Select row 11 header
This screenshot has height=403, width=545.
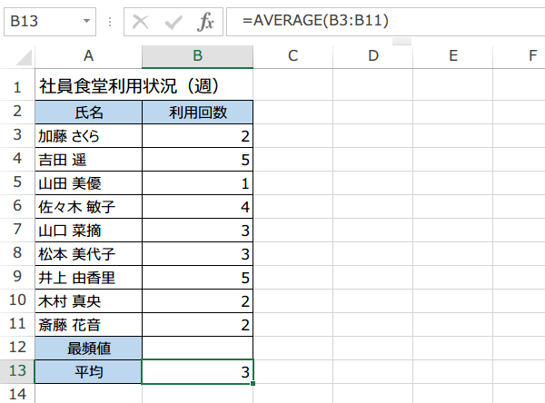click(17, 324)
